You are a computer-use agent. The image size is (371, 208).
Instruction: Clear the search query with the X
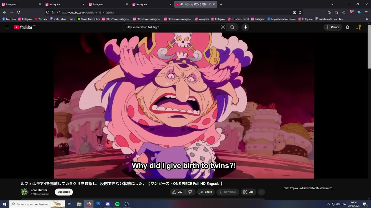pyautogui.click(x=223, y=27)
